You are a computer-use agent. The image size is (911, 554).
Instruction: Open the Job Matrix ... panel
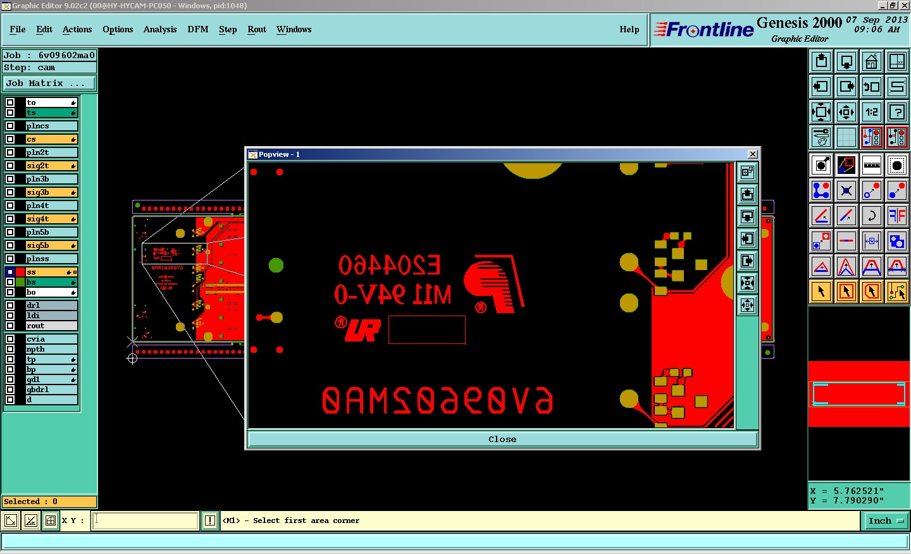point(49,83)
